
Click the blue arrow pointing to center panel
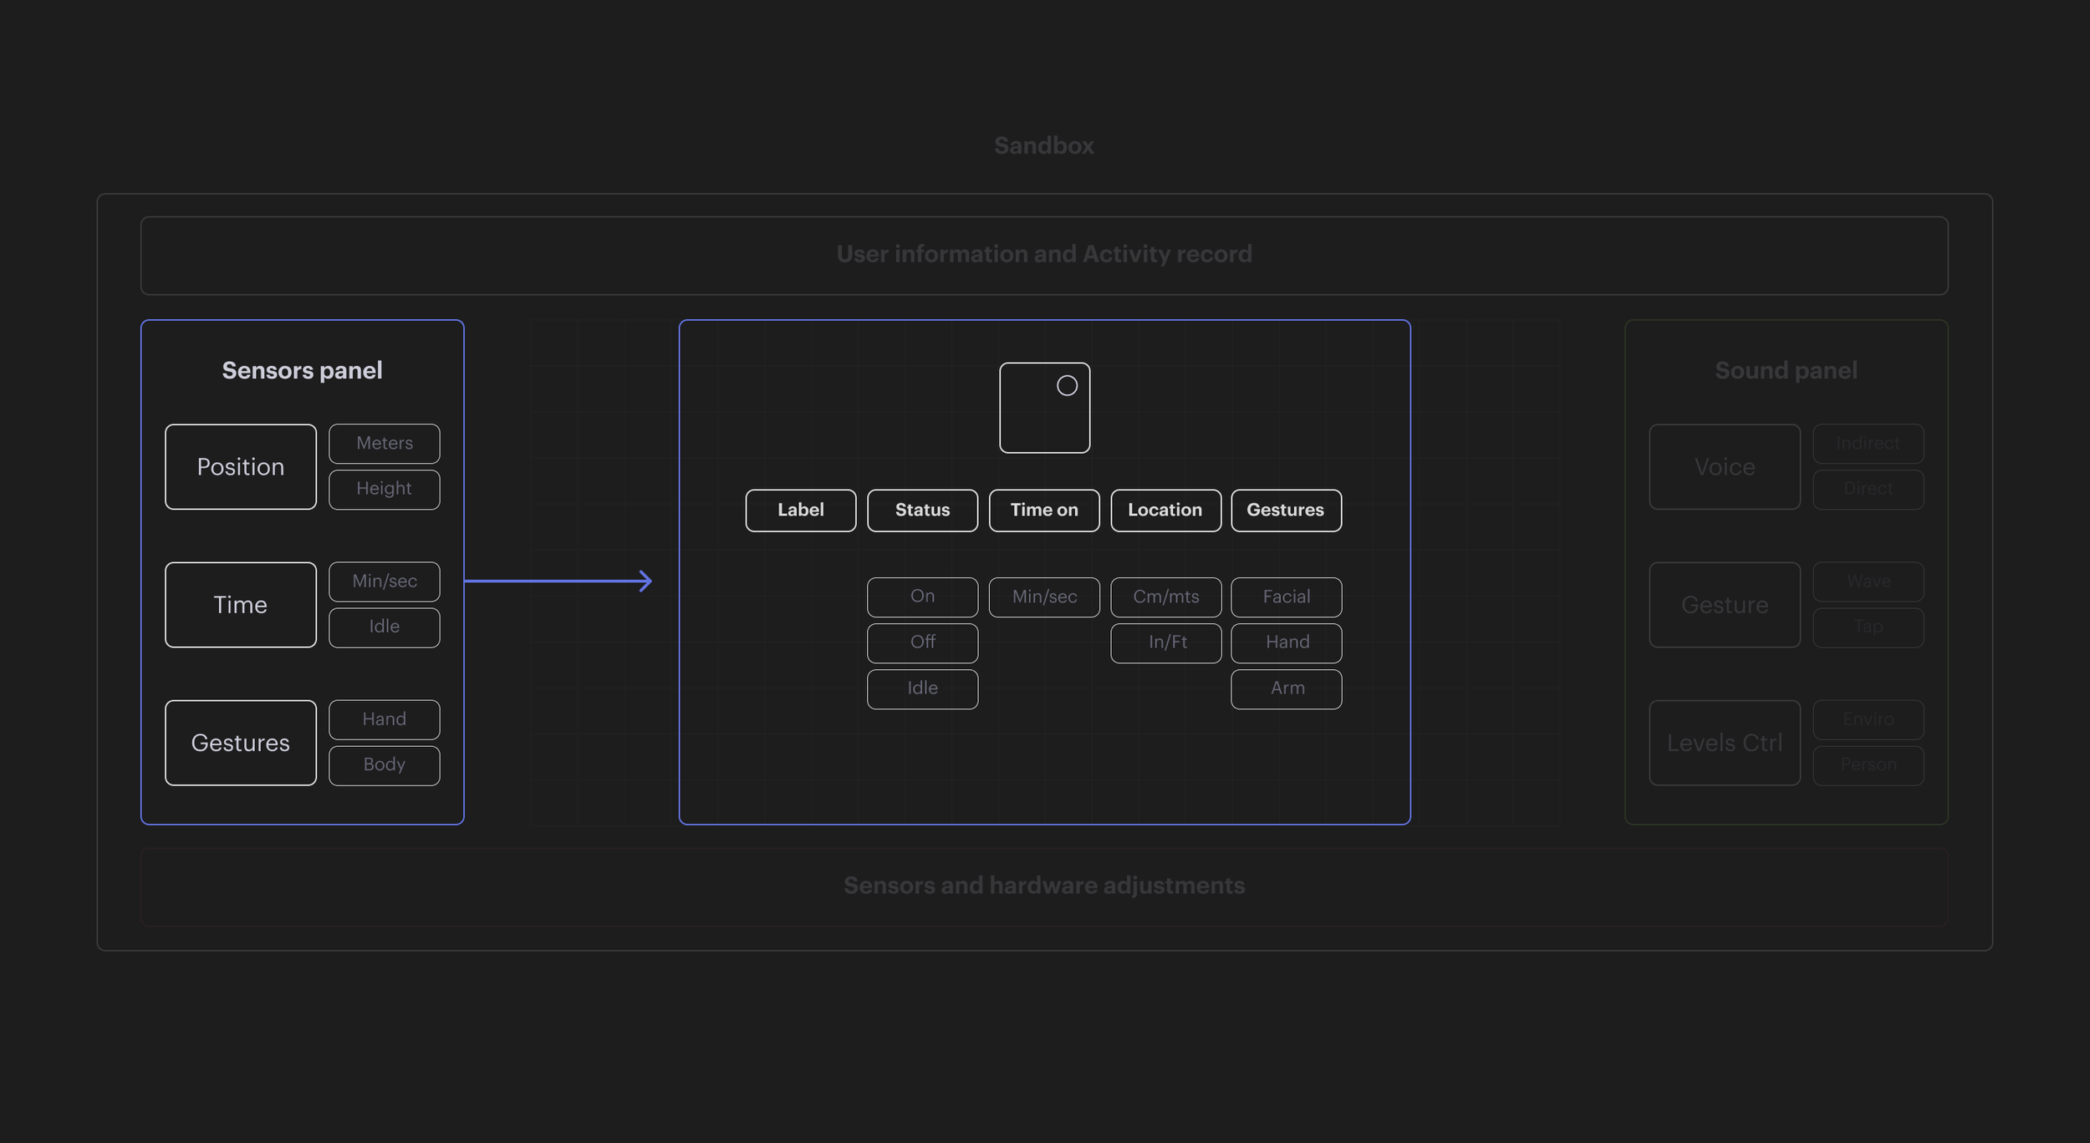pos(558,581)
